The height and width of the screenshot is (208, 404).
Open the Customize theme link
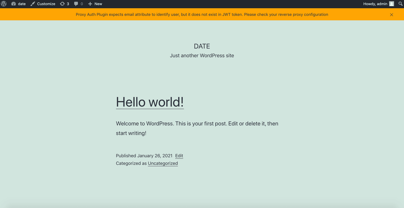pos(43,4)
